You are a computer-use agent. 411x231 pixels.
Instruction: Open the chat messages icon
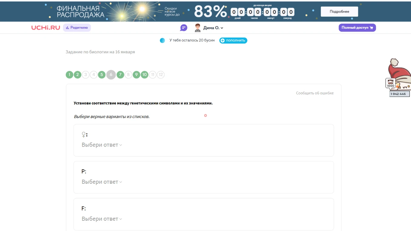point(184,28)
